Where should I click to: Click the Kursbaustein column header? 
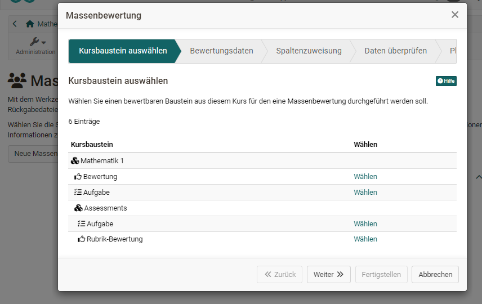pyautogui.click(x=92, y=145)
